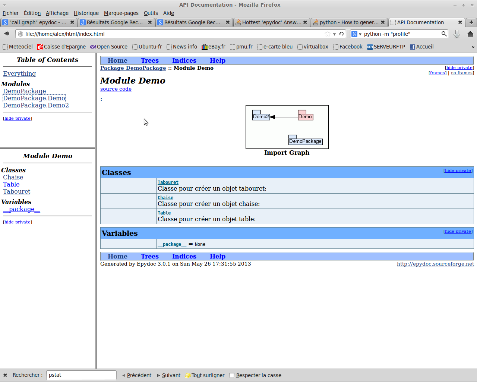This screenshot has width=477, height=382.
Task: Go to Firefox home page icon
Action: pos(470,34)
